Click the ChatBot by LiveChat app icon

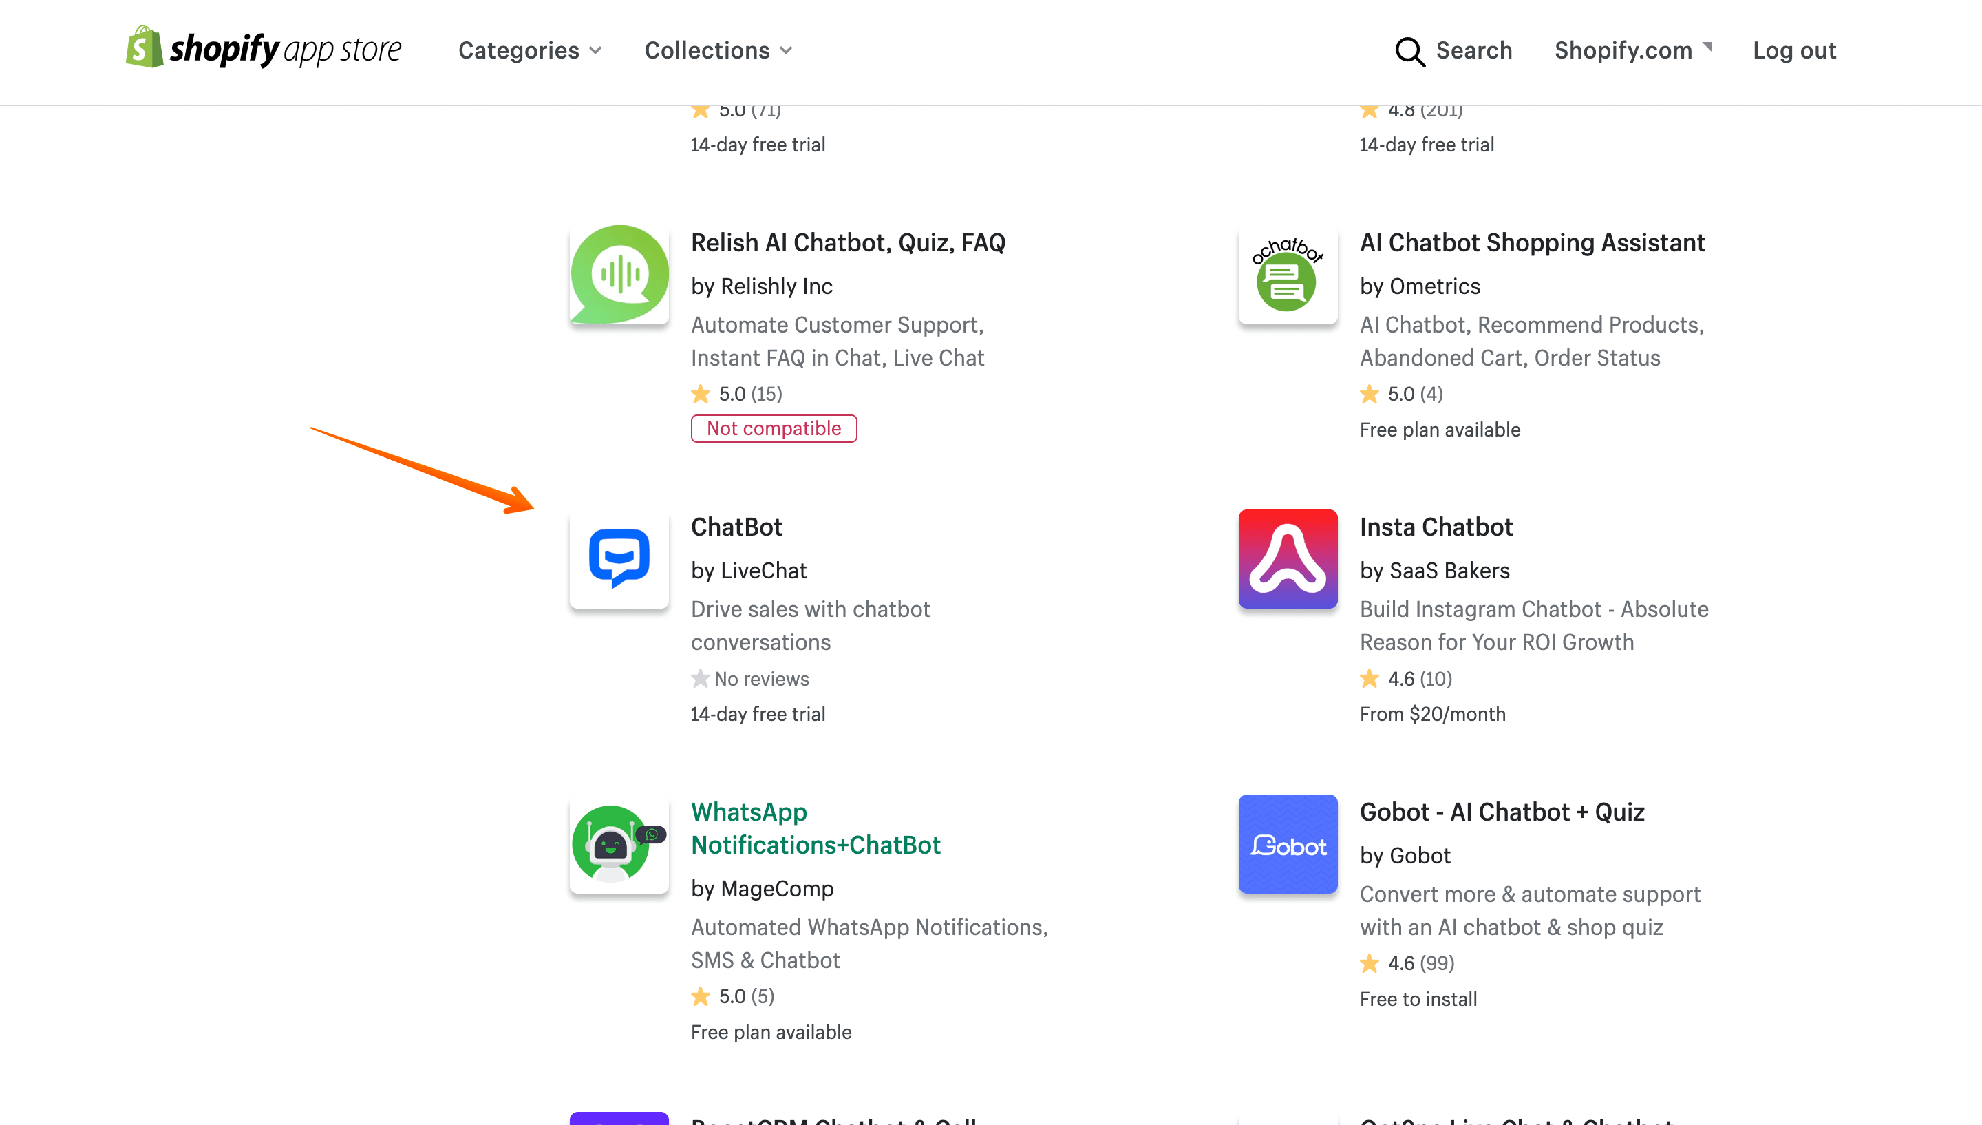point(619,558)
